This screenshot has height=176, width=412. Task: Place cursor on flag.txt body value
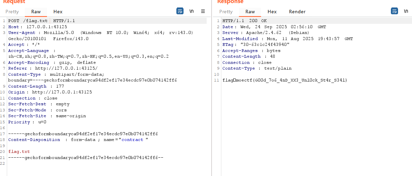point(19,152)
